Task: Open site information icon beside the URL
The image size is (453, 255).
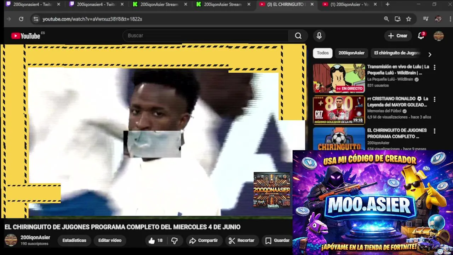Action: [x=35, y=19]
